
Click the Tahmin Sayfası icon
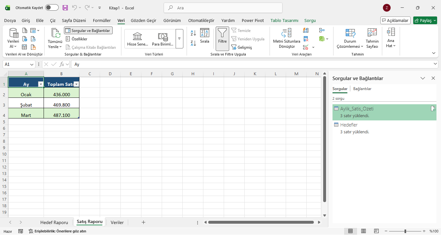point(372,32)
